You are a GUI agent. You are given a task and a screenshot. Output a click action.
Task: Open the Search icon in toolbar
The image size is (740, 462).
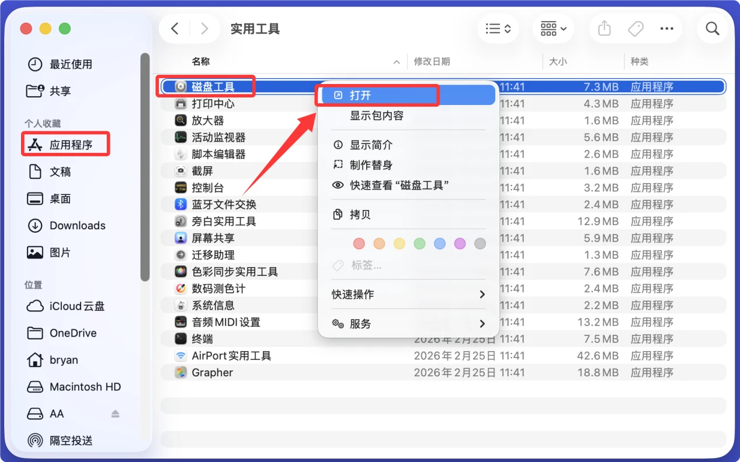tap(713, 28)
